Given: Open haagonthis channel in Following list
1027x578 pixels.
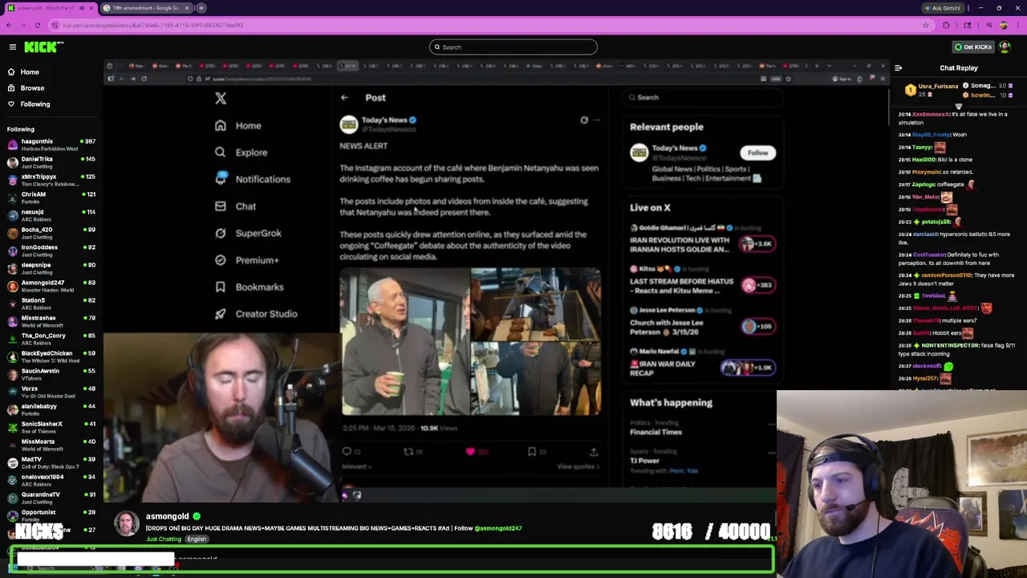Looking at the screenshot, I should click(51, 144).
